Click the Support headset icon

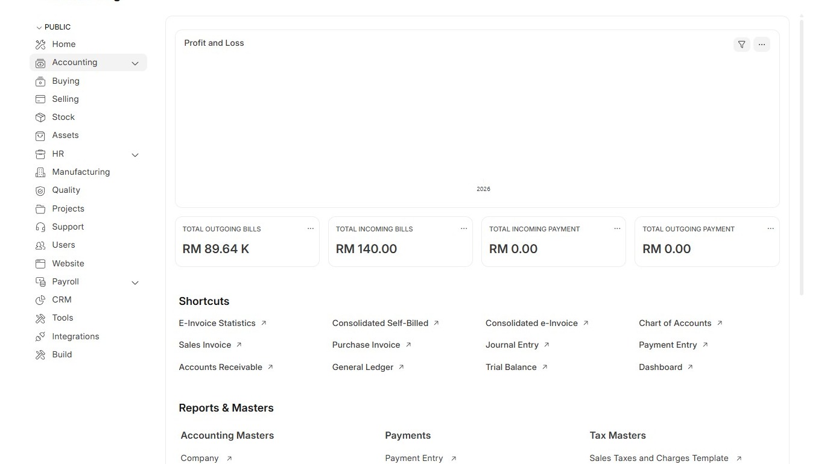[40, 227]
